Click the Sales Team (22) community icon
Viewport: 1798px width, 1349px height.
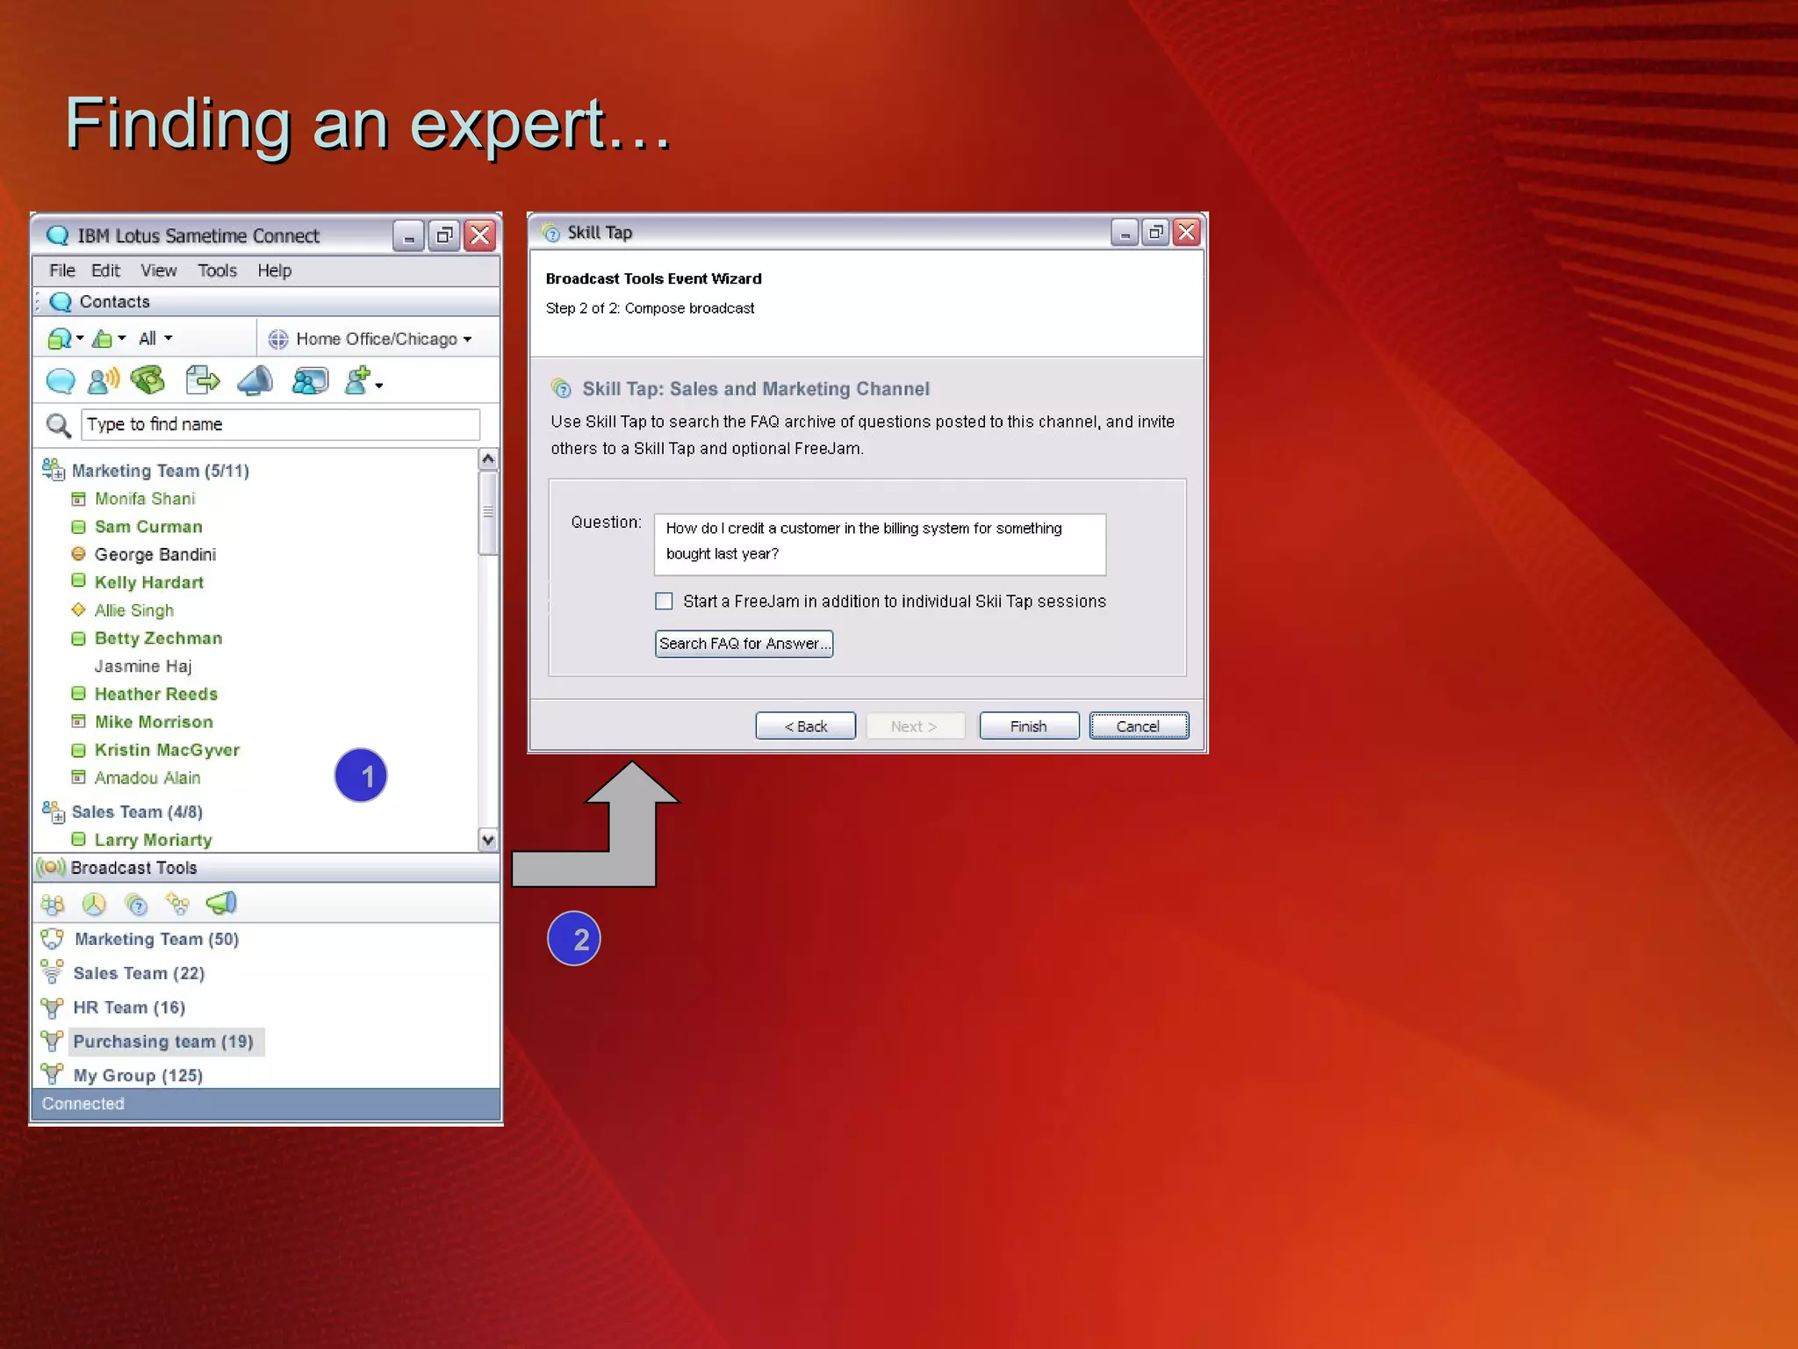(53, 972)
